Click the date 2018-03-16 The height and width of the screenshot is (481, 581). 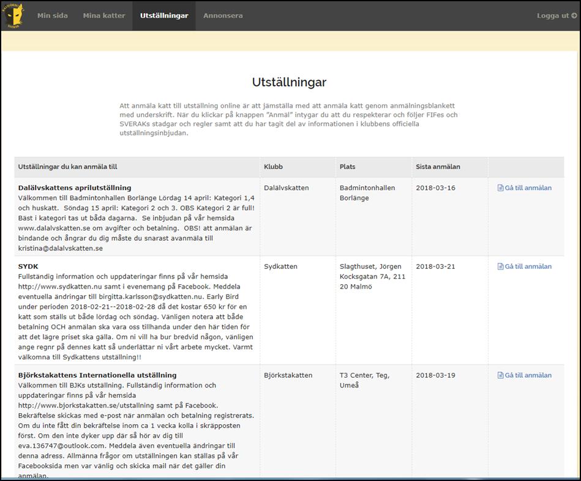click(x=436, y=188)
